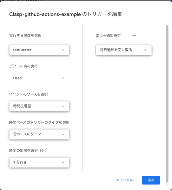Open the testGreeter function dropdown
This screenshot has width=172, height=190.
[39, 50]
